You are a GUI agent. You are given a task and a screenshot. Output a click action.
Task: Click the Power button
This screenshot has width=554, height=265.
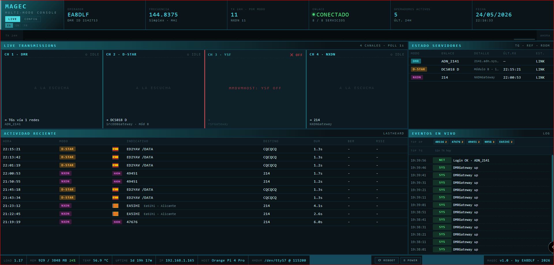point(411,260)
